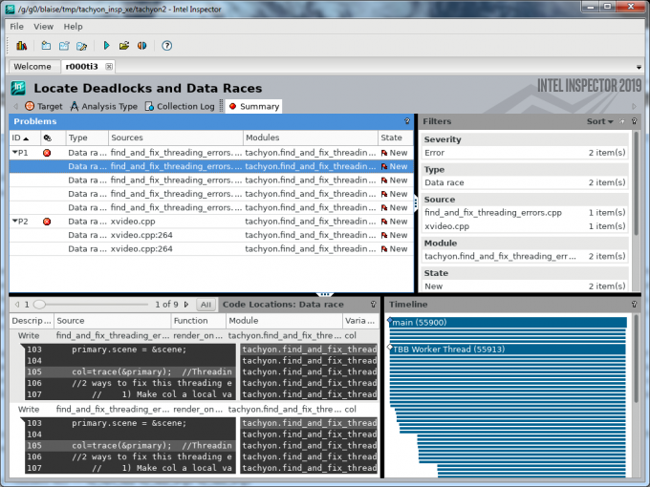Go to previous code location arrow

click(x=17, y=305)
